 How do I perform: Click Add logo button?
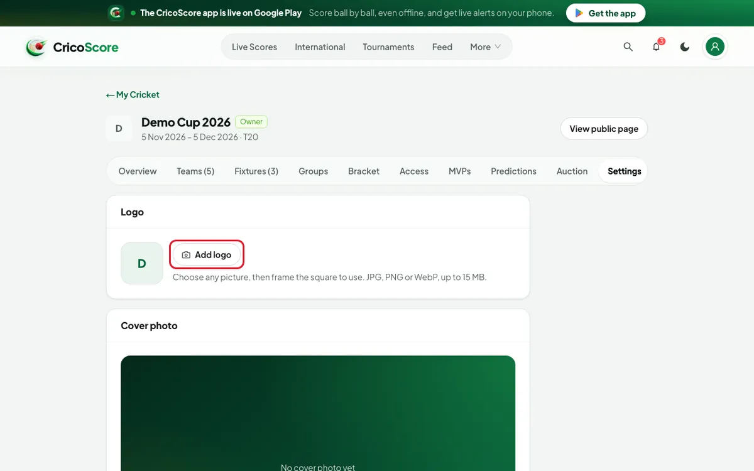(x=207, y=255)
